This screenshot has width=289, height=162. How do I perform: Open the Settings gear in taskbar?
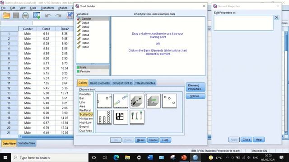pyautogui.click(x=139, y=157)
